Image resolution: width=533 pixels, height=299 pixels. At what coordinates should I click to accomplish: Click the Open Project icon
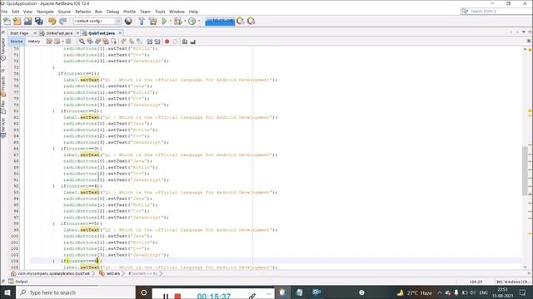pos(27,21)
